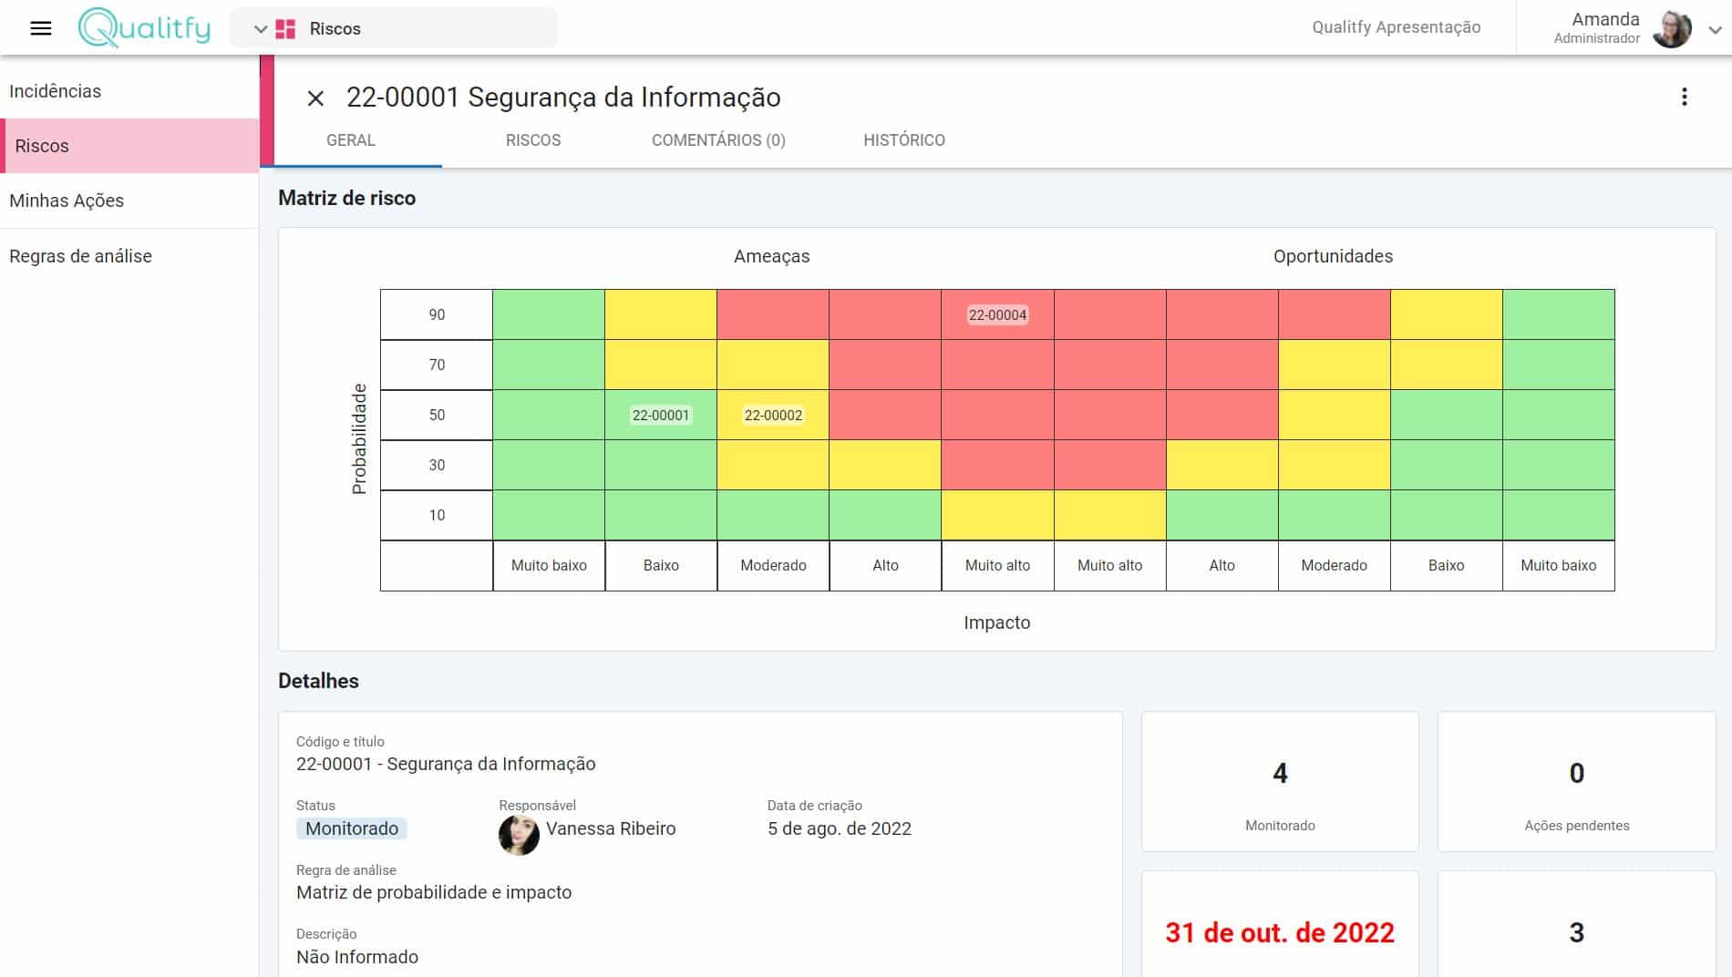Click risk marker 22-00004 in matrix
The image size is (1732, 977).
tap(997, 315)
